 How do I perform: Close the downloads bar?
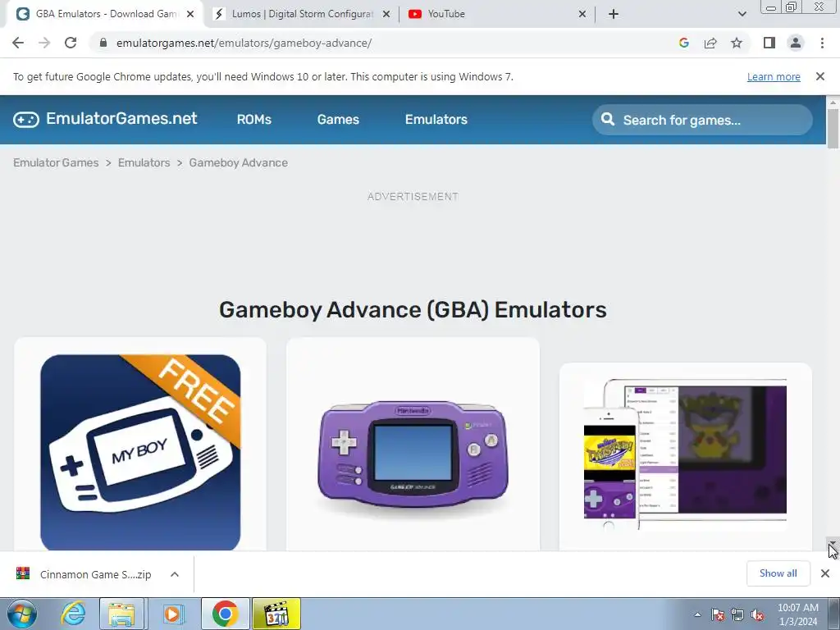[x=825, y=573]
